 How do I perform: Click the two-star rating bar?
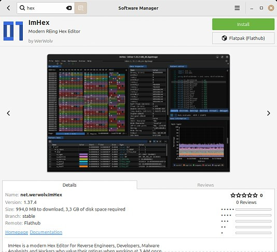click(253, 227)
